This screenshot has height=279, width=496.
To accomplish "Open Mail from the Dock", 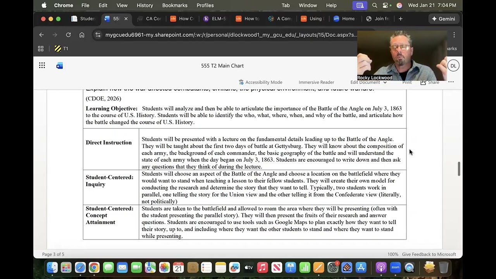I will pos(122,267).
